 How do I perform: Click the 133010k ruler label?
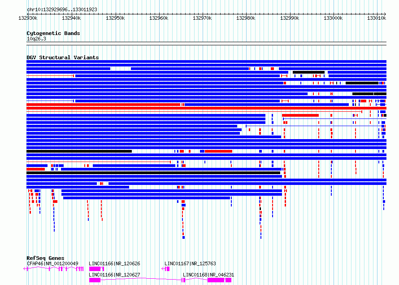pos(377,18)
